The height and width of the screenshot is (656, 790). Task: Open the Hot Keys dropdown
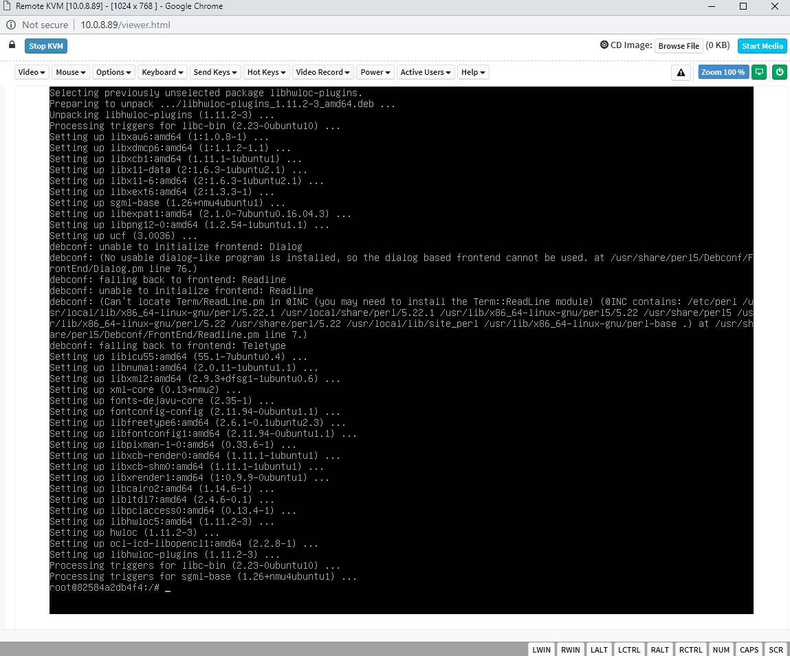pos(266,72)
